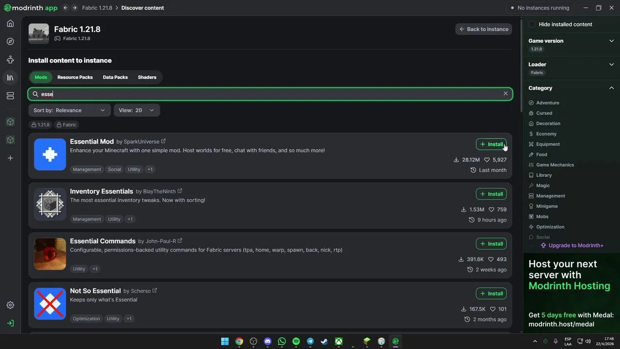Open Discord from the taskbar
This screenshot has height=349, width=620.
[267, 341]
